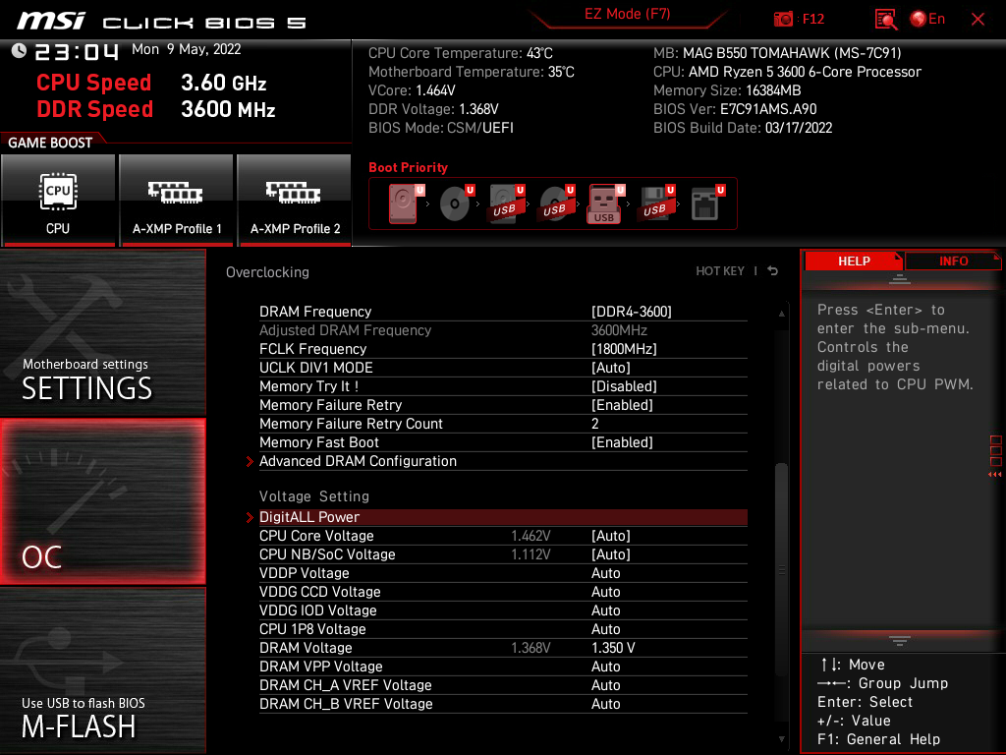Switch to the HELP tab
1006x755 pixels.
854,261
